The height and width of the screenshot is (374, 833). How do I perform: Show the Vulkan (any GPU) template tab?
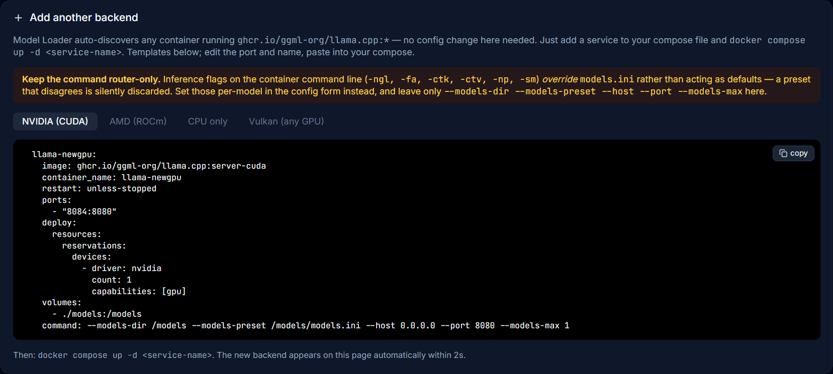(x=287, y=121)
